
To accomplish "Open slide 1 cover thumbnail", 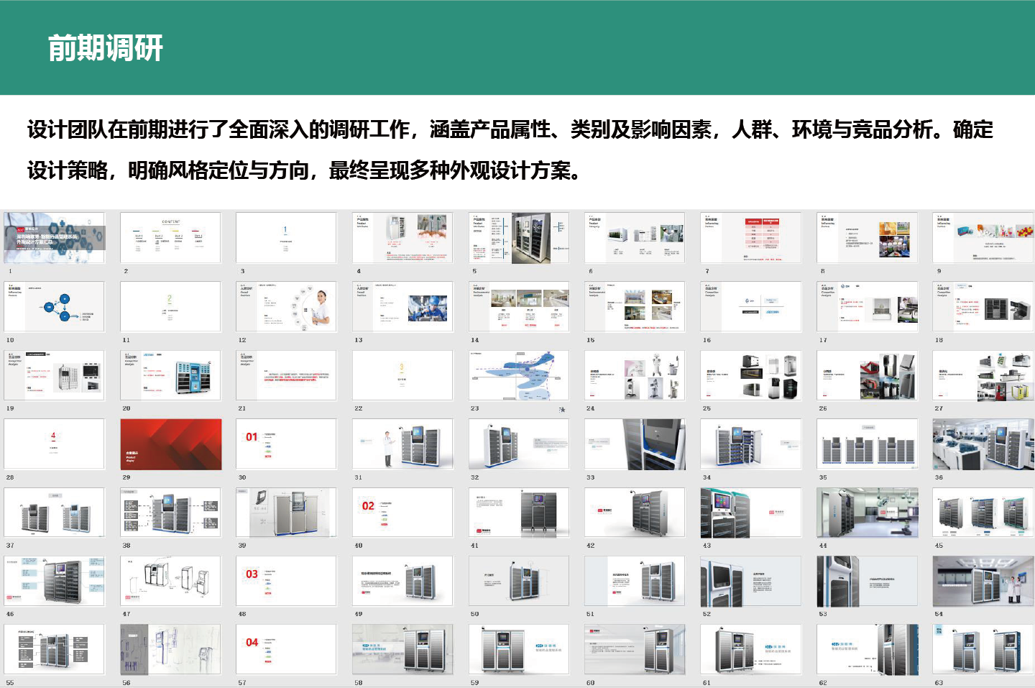I will pos(54,237).
